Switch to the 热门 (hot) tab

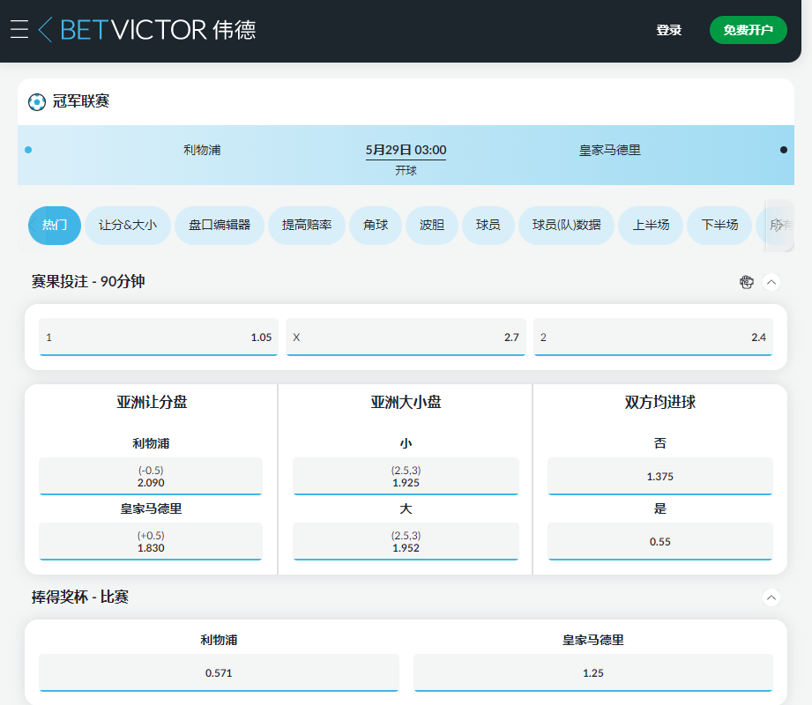[54, 225]
